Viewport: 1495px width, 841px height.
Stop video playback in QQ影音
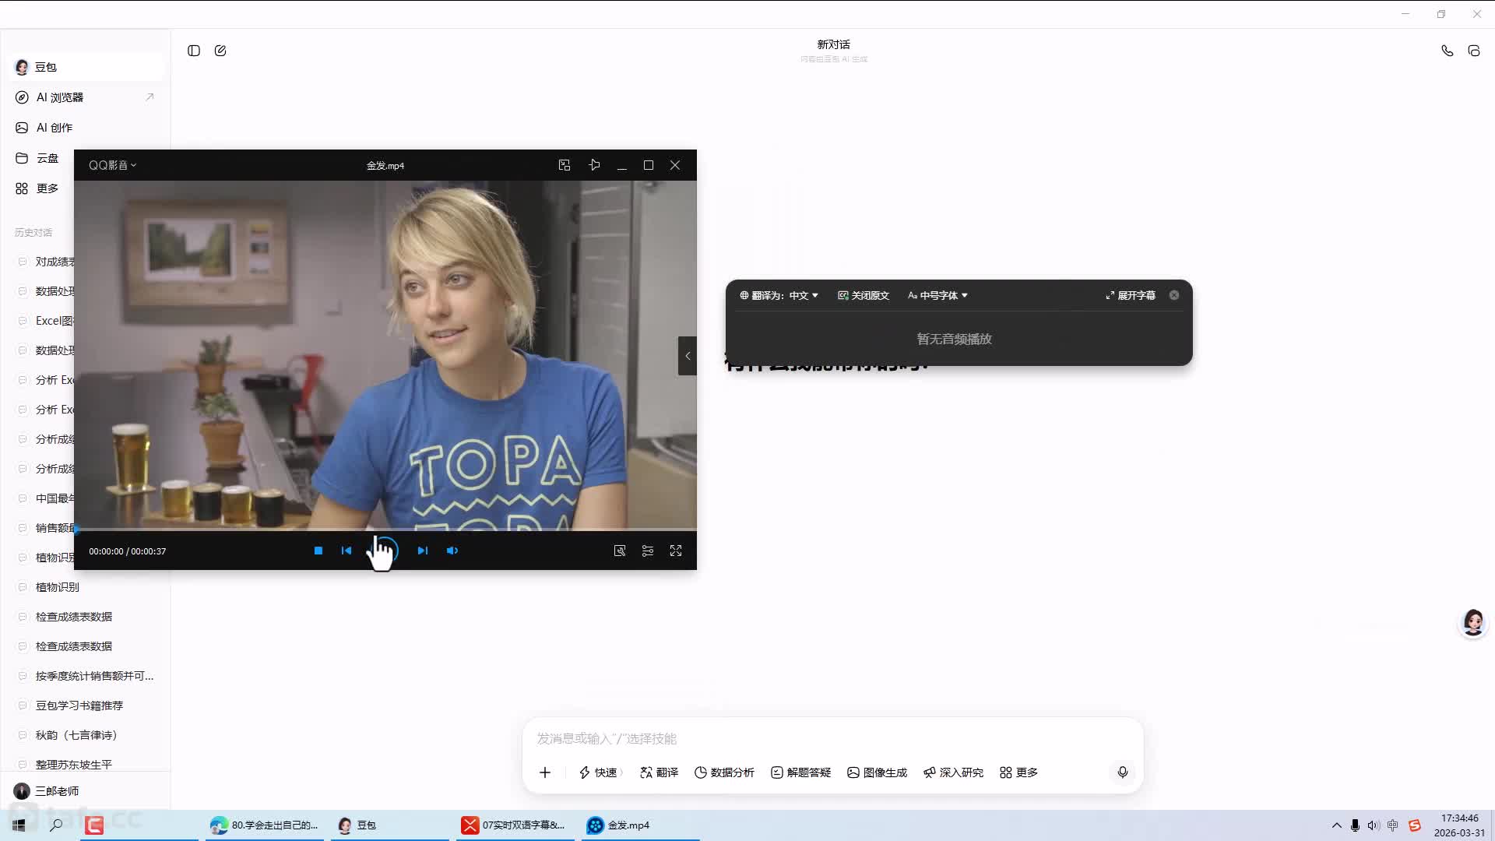tap(318, 551)
